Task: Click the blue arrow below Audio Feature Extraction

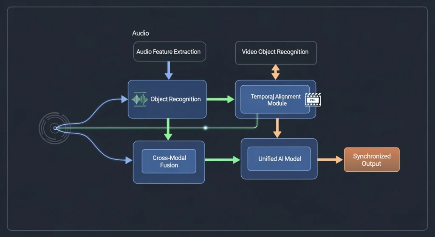Action: point(169,70)
